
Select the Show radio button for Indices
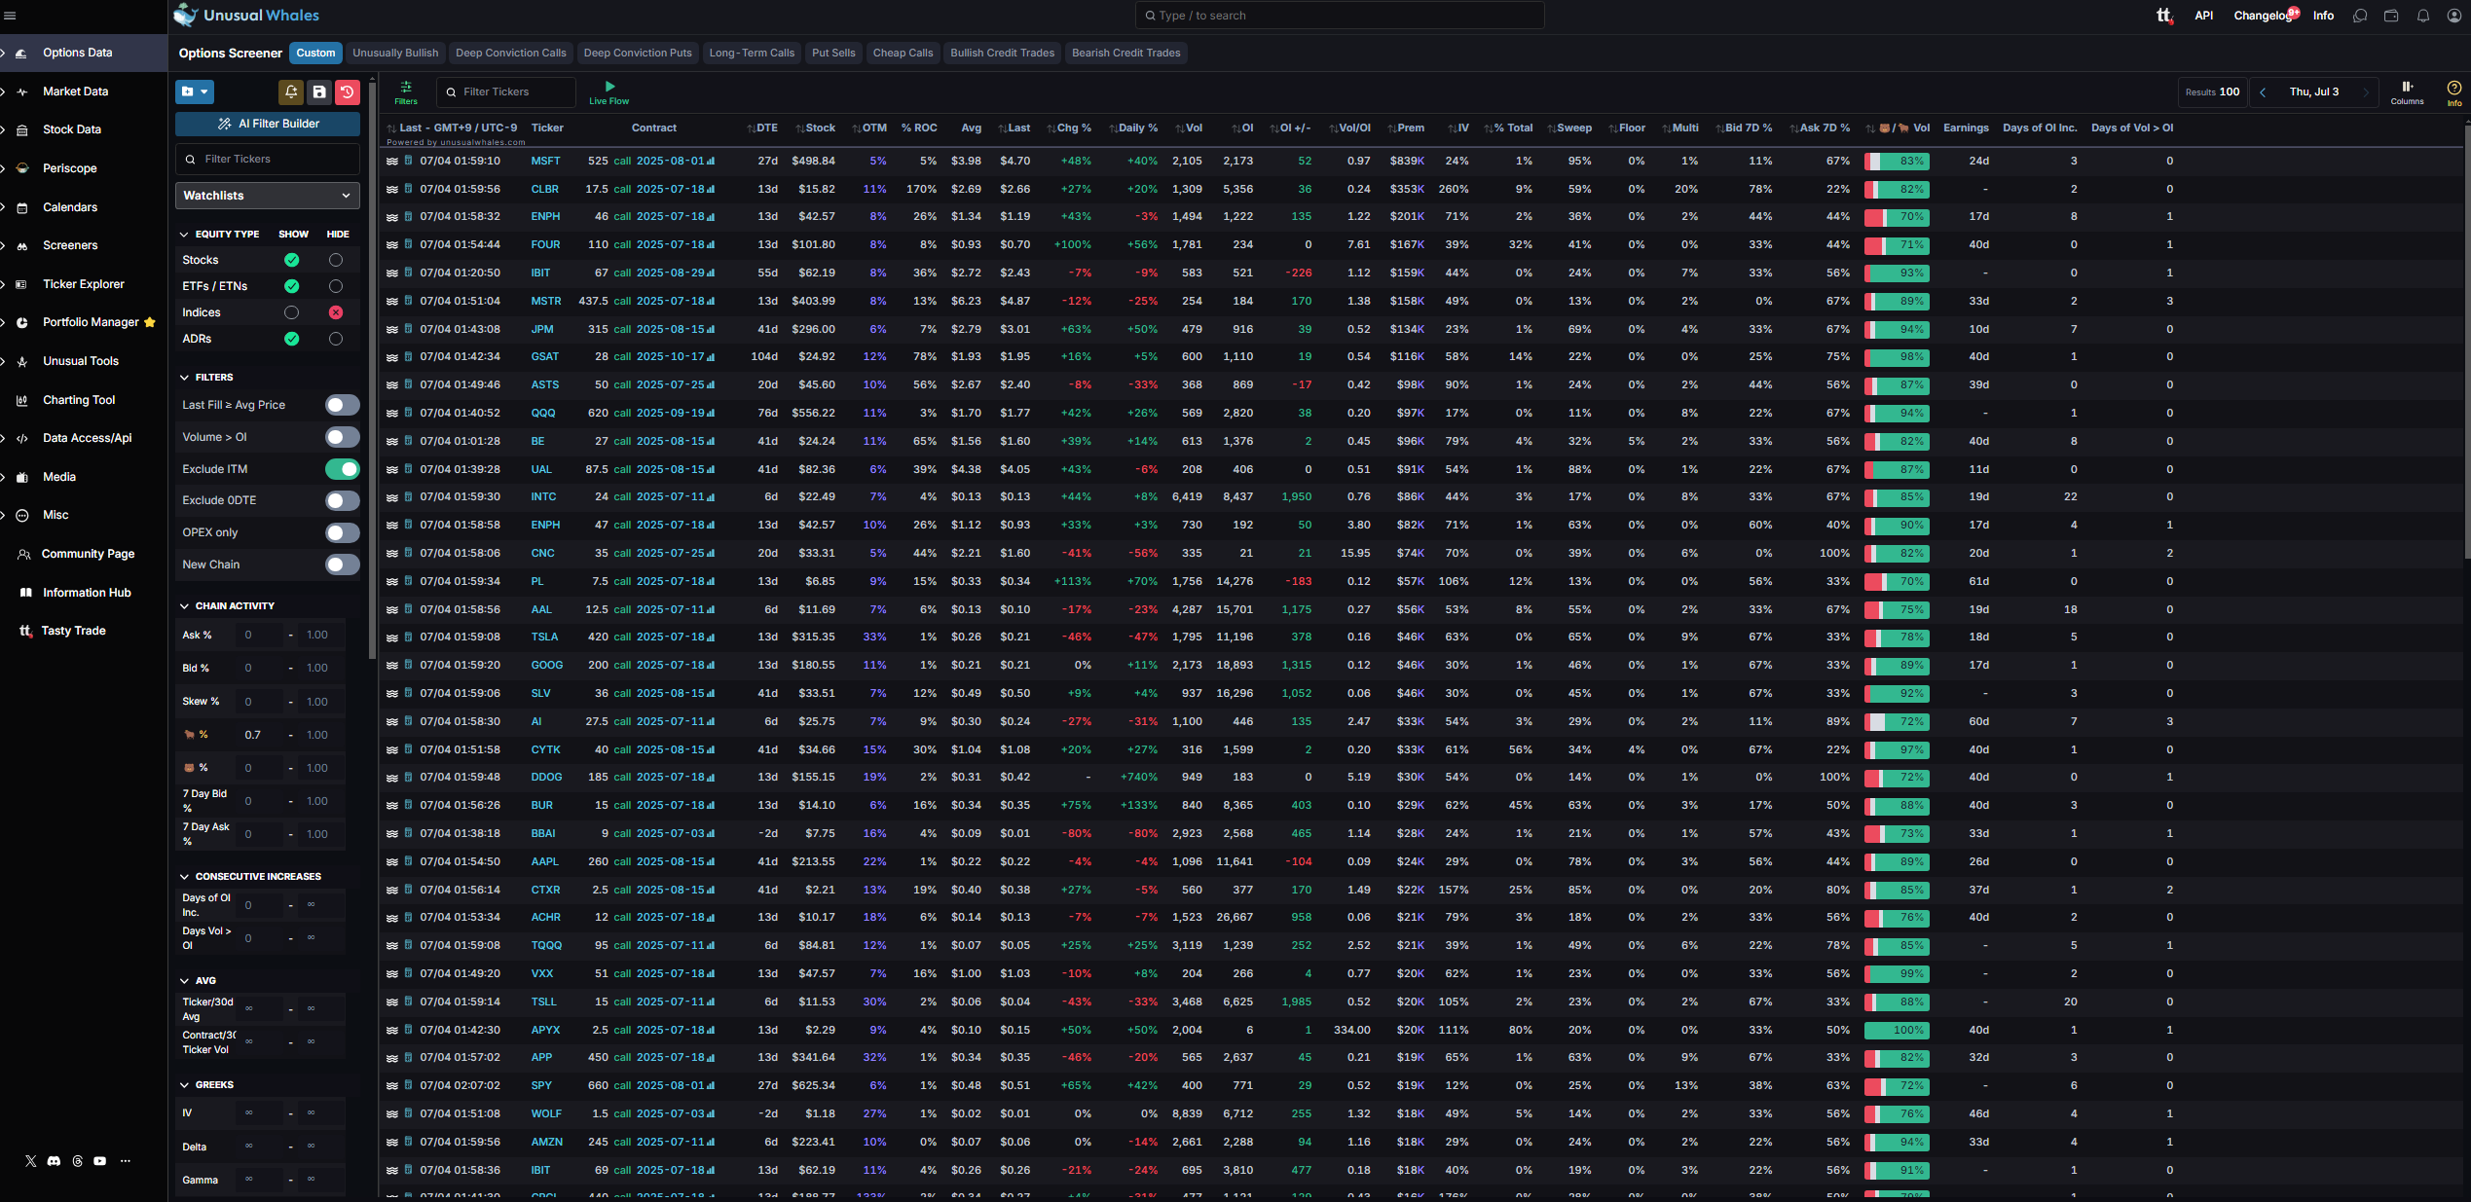point(291,312)
